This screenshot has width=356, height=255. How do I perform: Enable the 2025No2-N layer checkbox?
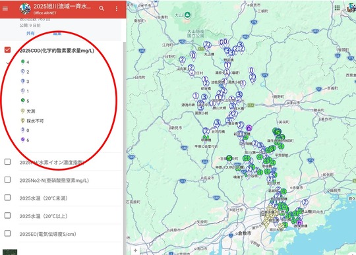7,180
